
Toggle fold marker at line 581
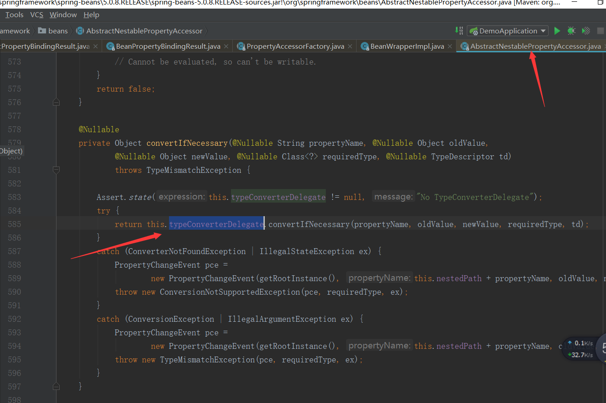(56, 170)
